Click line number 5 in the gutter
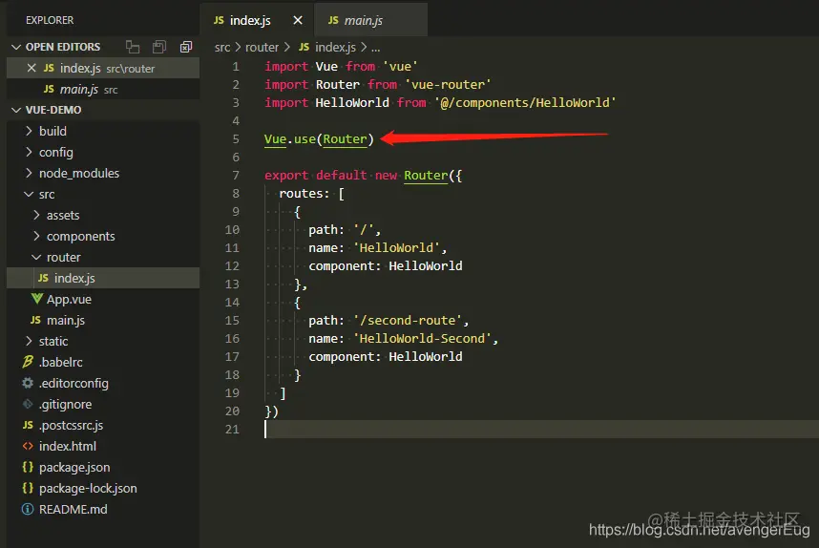The height and width of the screenshot is (548, 819). click(236, 139)
